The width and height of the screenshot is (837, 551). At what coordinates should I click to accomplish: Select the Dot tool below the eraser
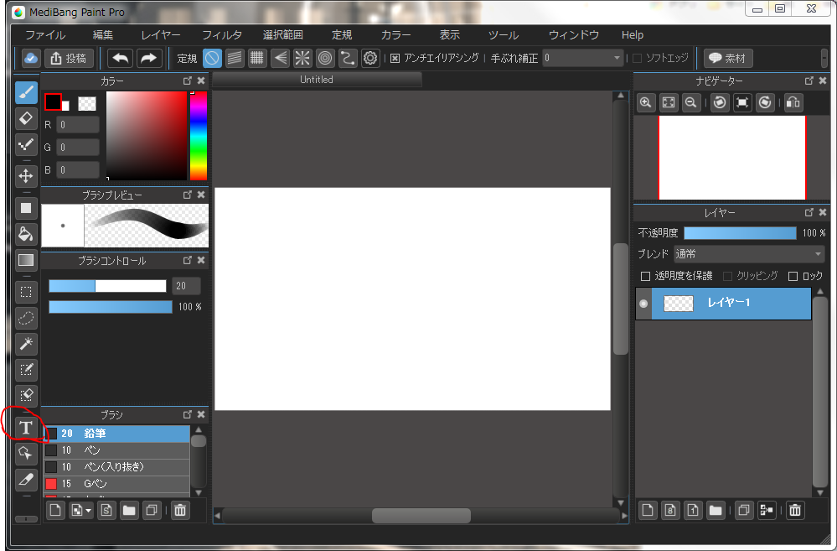pos(26,144)
